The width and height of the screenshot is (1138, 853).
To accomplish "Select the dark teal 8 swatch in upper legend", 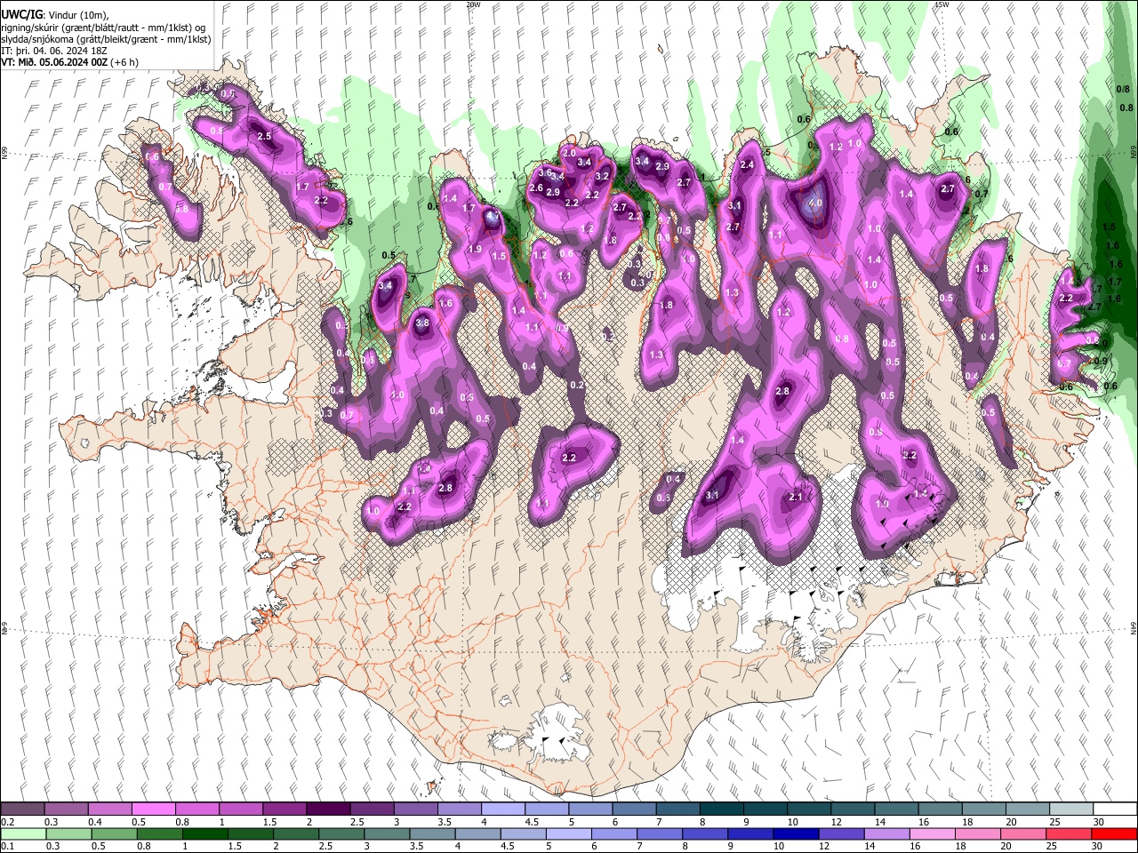I will pyautogui.click(x=722, y=809).
